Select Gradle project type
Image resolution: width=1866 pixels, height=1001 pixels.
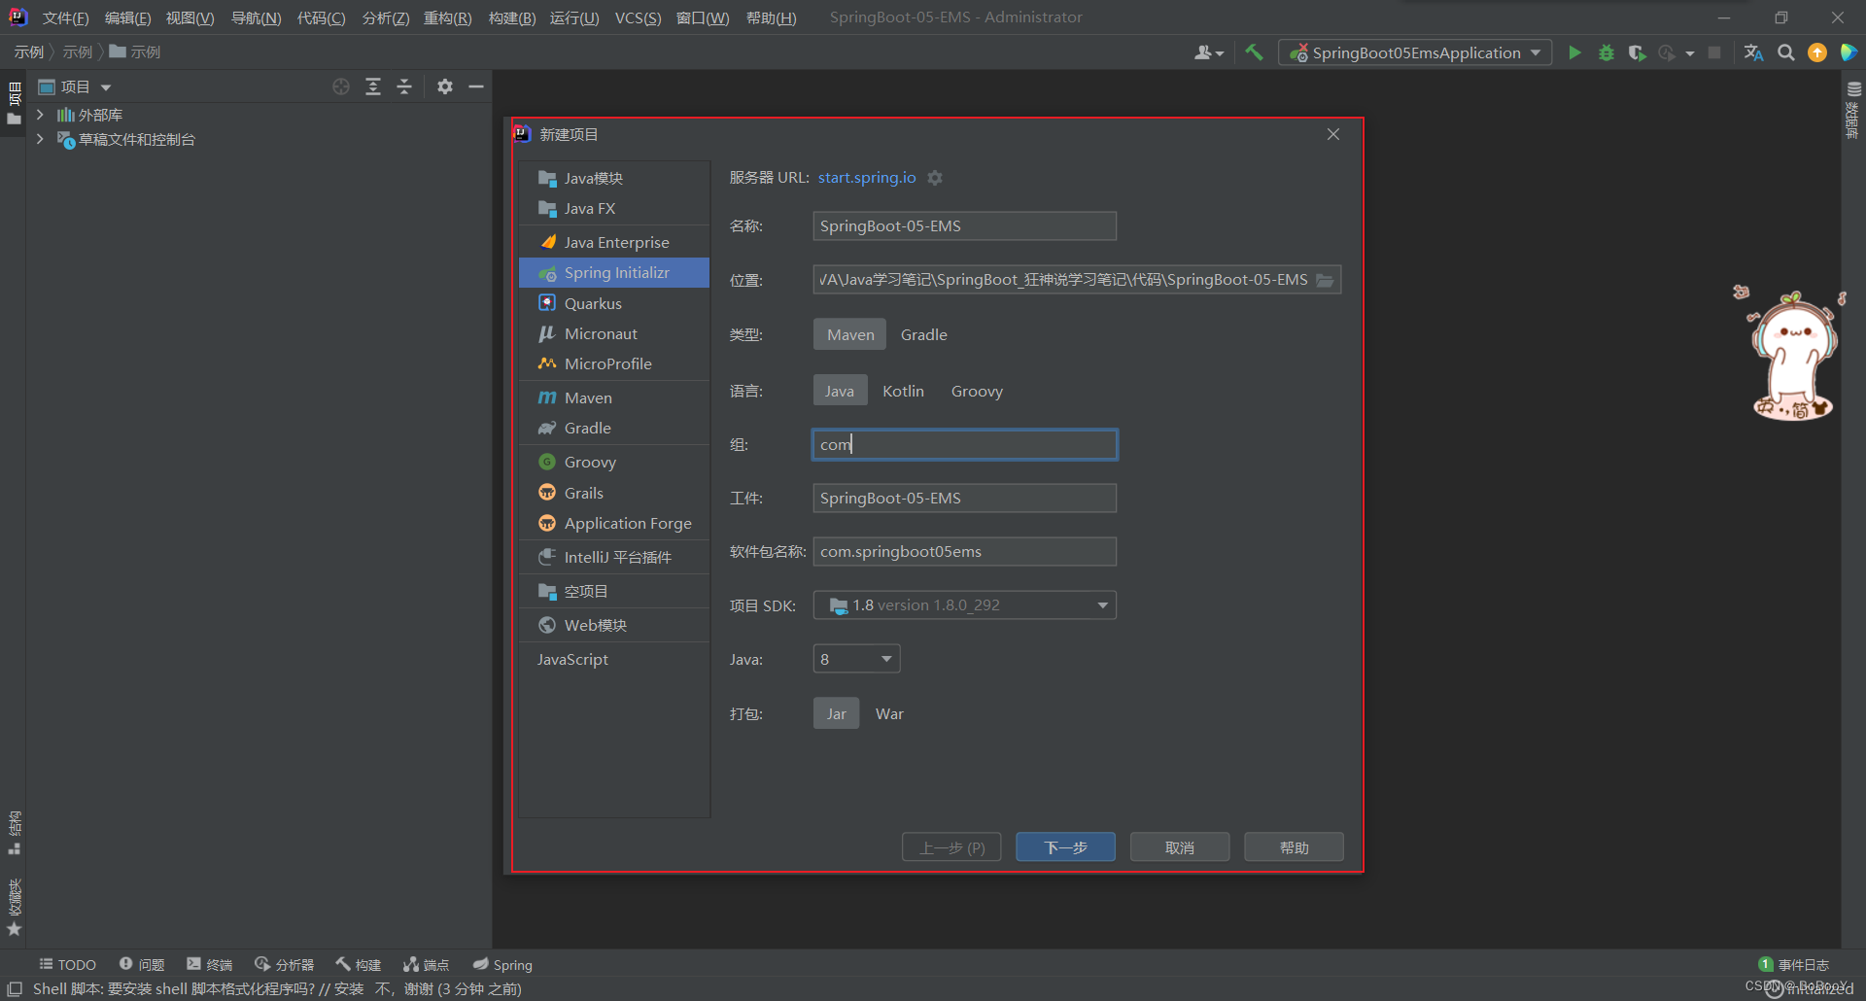pos(923,334)
